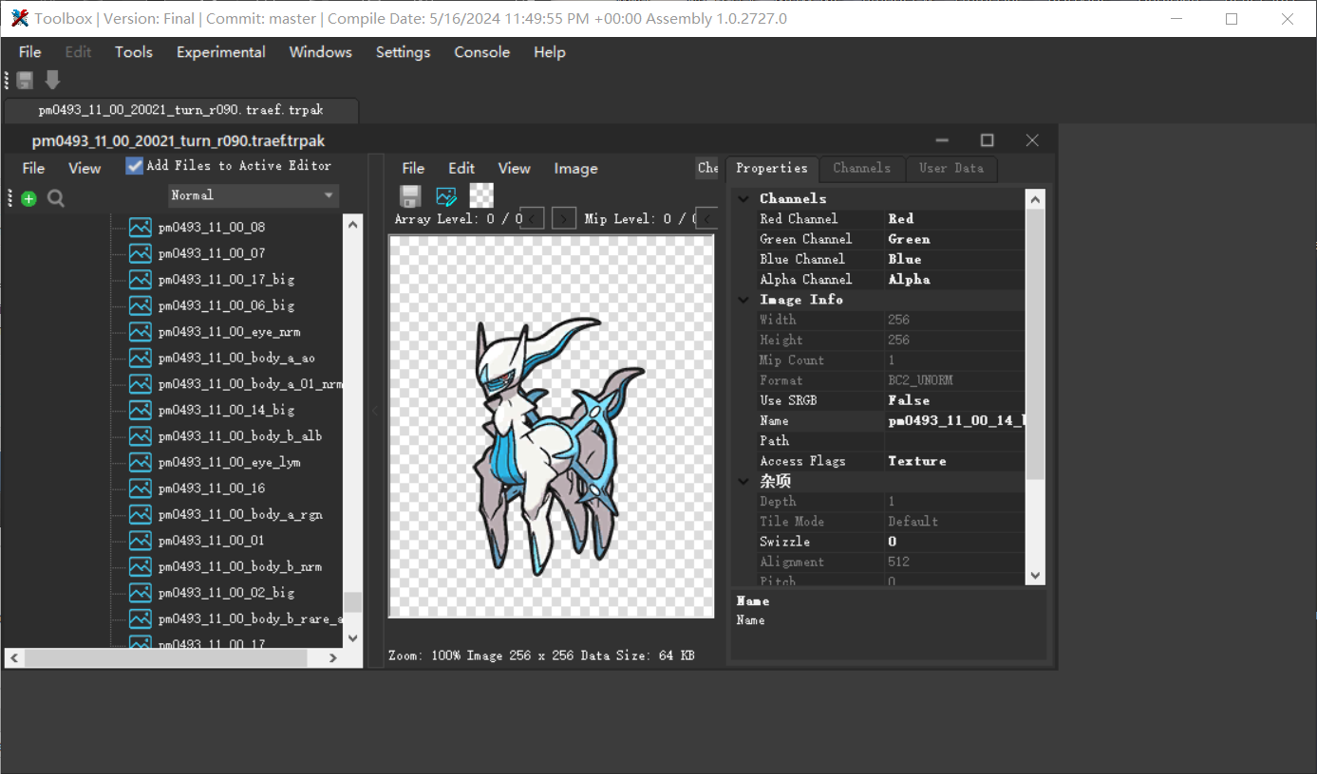This screenshot has width=1317, height=774.
Task: Click the Use SRGB False value
Action: click(x=955, y=400)
